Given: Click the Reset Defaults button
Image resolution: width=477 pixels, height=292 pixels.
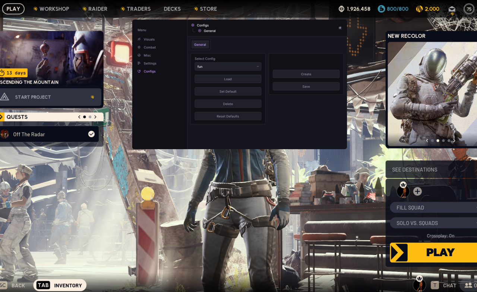Looking at the screenshot, I should (228, 116).
